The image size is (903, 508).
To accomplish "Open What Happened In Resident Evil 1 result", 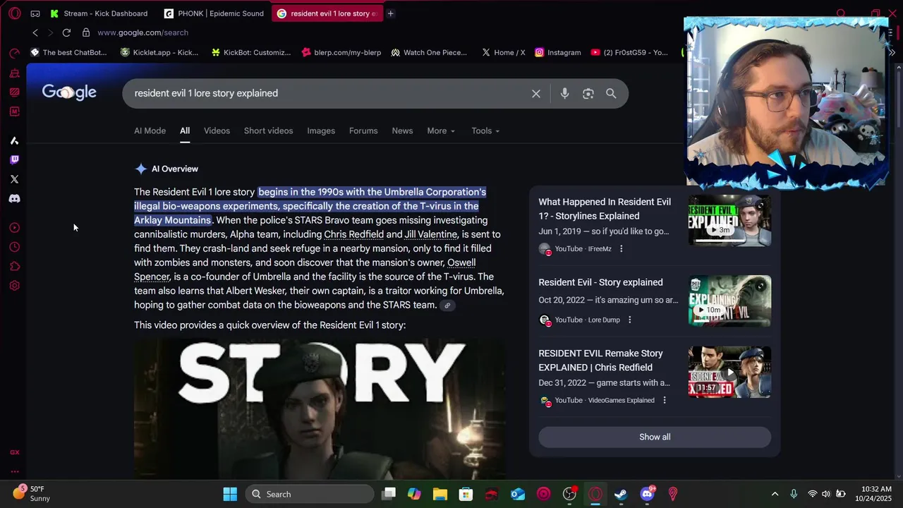I will point(605,209).
